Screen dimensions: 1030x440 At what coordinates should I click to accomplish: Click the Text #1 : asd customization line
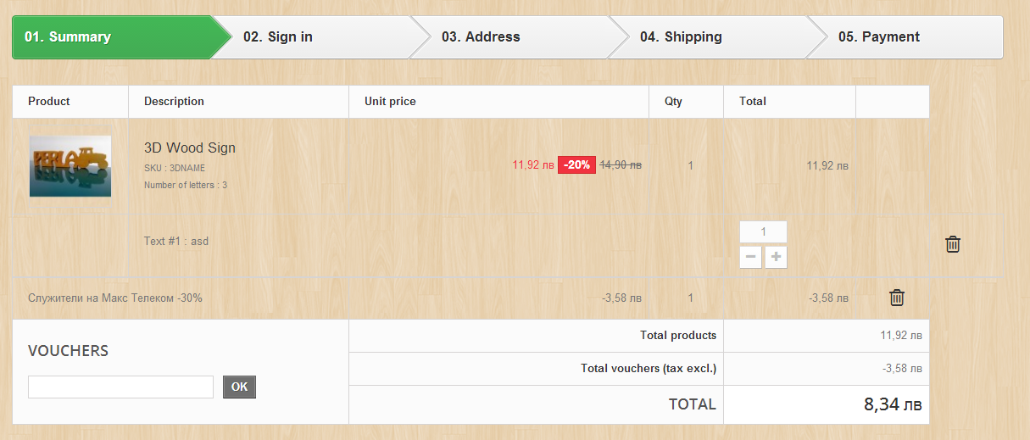[x=176, y=242]
